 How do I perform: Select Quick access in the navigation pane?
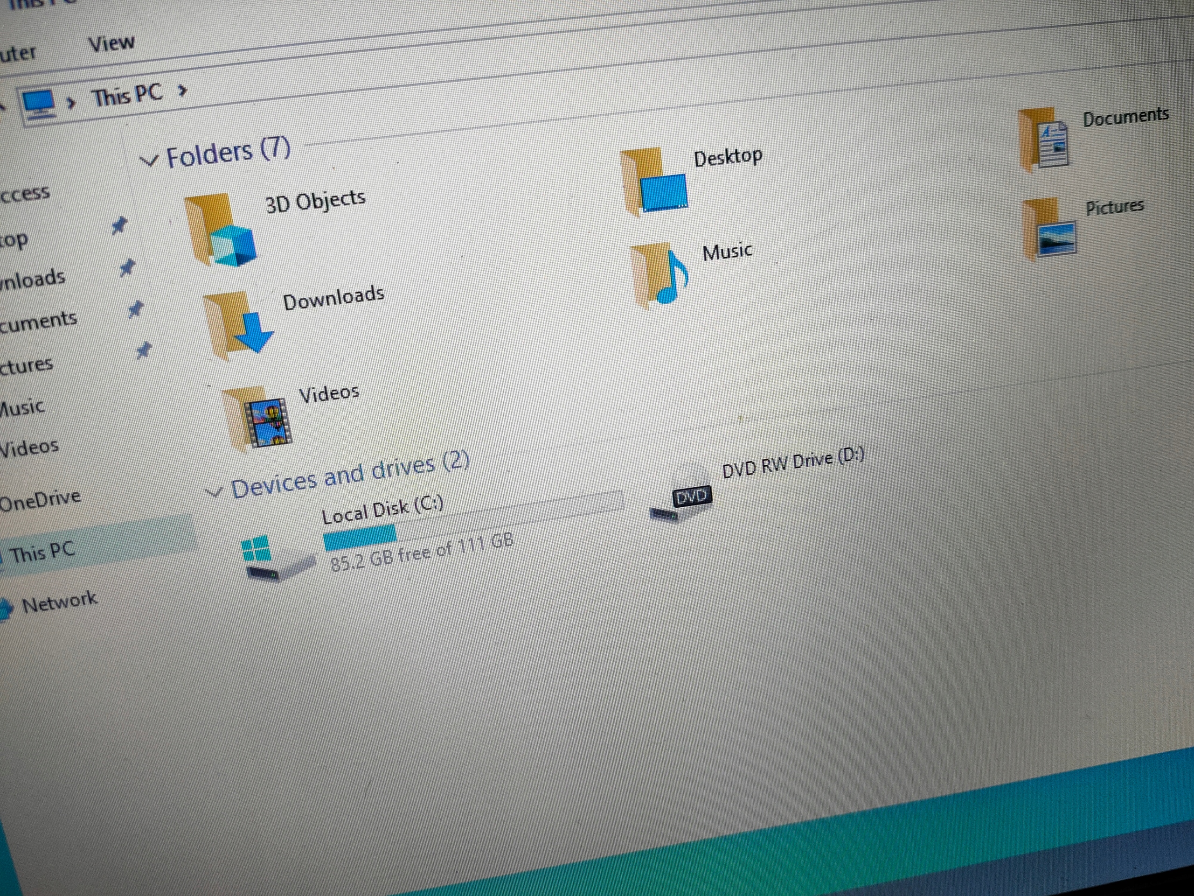[x=24, y=193]
